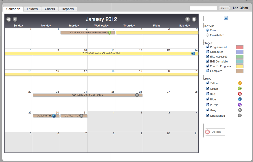This screenshot has width=253, height=162.
Task: Click into the search text field
Action: click(x=203, y=8)
